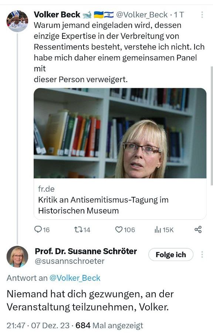Open Susanne Schröter's profile picture
The width and height of the screenshot is (213, 336).
(17, 256)
